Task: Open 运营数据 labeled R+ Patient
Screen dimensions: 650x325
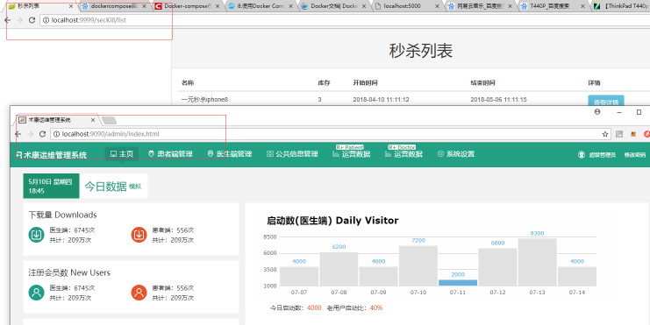Action: pos(351,154)
